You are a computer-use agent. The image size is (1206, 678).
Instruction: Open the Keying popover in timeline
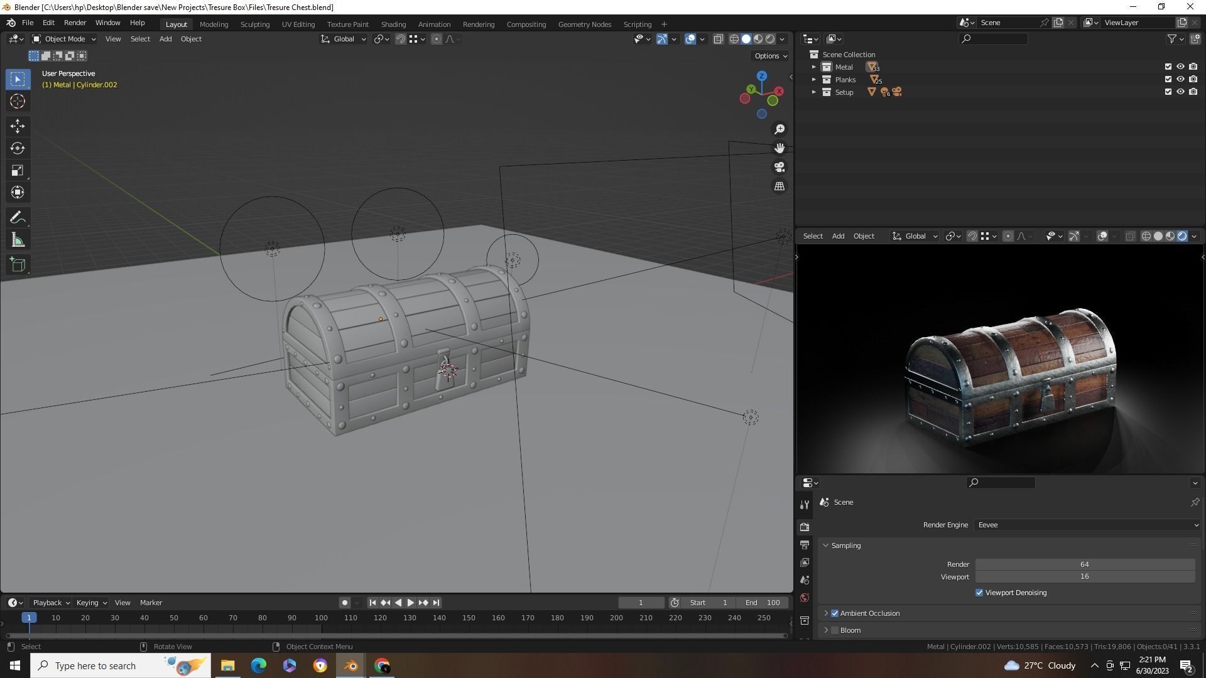tap(91, 603)
